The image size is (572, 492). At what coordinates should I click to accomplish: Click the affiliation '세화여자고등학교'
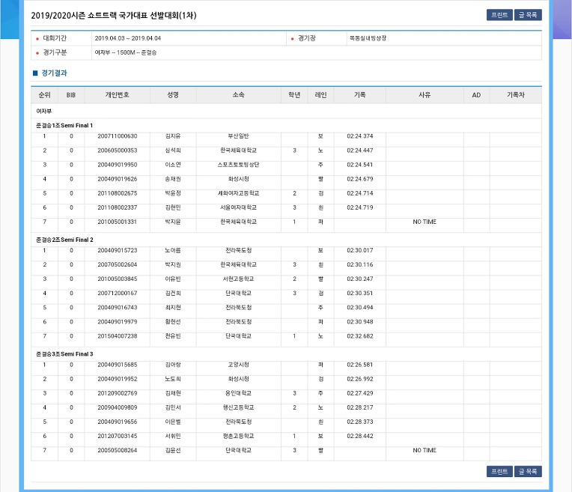tap(238, 193)
